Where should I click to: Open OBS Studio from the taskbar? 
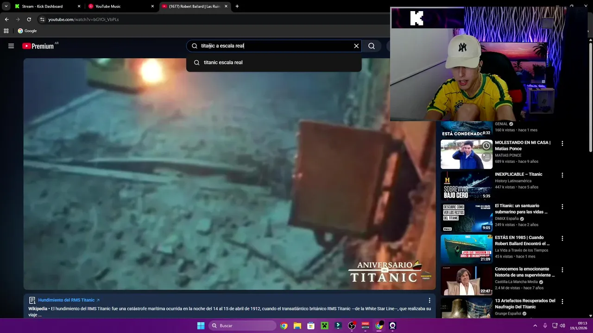coord(352,326)
